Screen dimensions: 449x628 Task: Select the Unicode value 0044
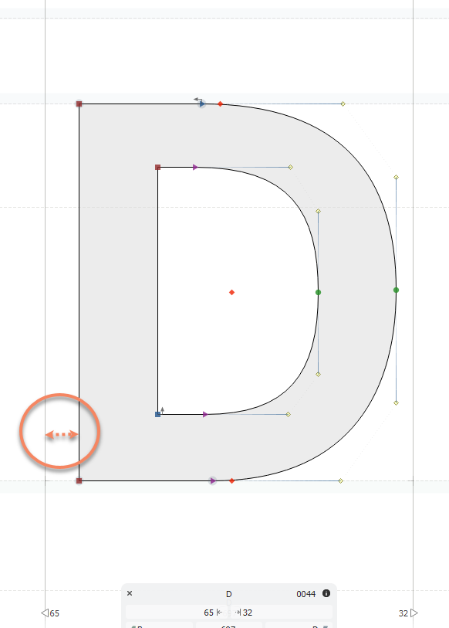[306, 594]
